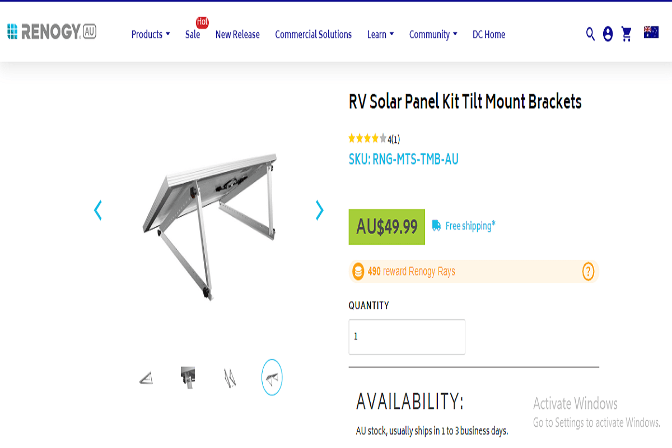Screen dimensions: 672x448
Task: Open the New Release page
Action: [x=237, y=34]
